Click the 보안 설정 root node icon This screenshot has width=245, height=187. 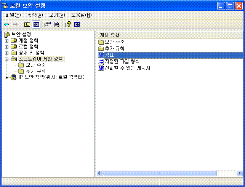coord(7,35)
